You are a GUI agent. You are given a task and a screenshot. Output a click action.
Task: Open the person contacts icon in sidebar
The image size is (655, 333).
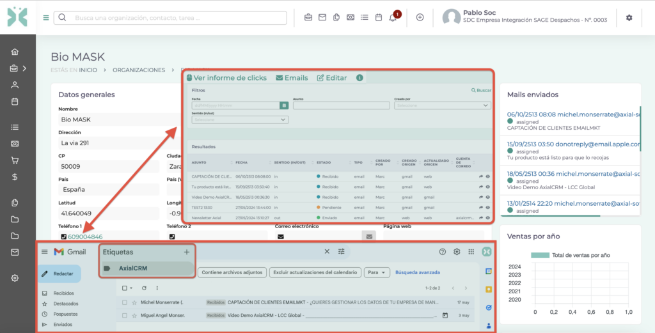[x=15, y=85]
